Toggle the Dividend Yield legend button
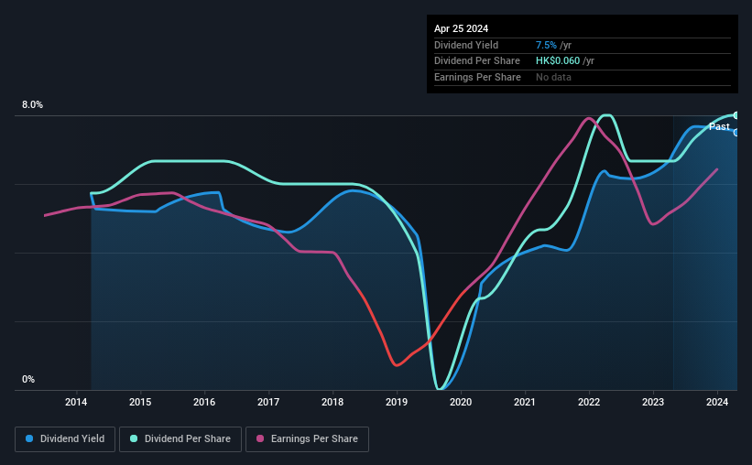 point(65,439)
